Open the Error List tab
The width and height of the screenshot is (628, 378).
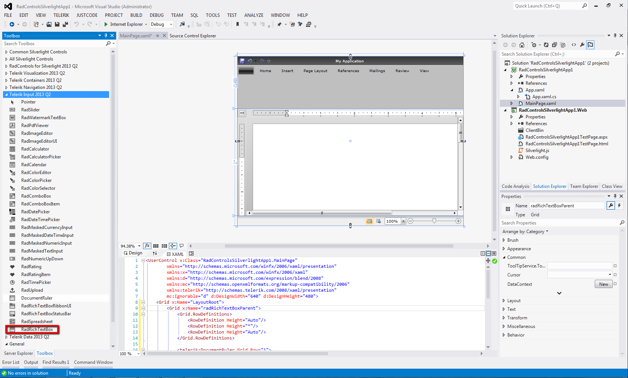pyautogui.click(x=11, y=362)
